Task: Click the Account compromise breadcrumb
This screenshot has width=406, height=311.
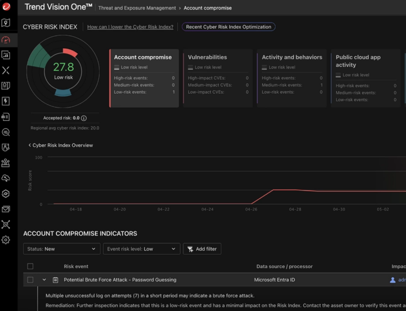Action: coord(208,8)
